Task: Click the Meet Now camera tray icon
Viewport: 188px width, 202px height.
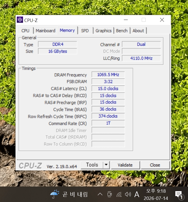Action: click(110, 194)
